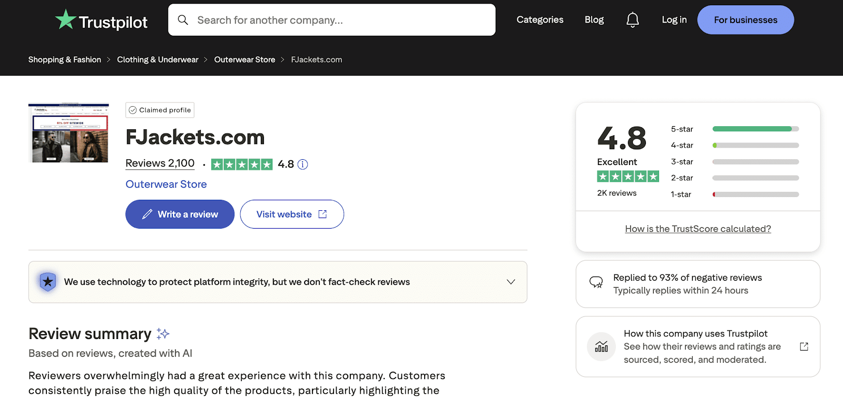Viewport: 843px width, 400px height.
Task: Click the pencil icon in Write a review
Action: point(147,214)
